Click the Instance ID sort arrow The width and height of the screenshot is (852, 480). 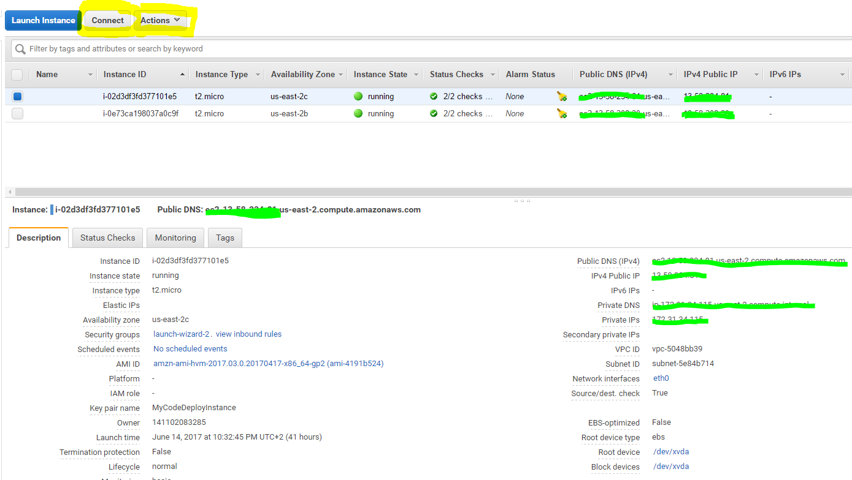pos(182,74)
